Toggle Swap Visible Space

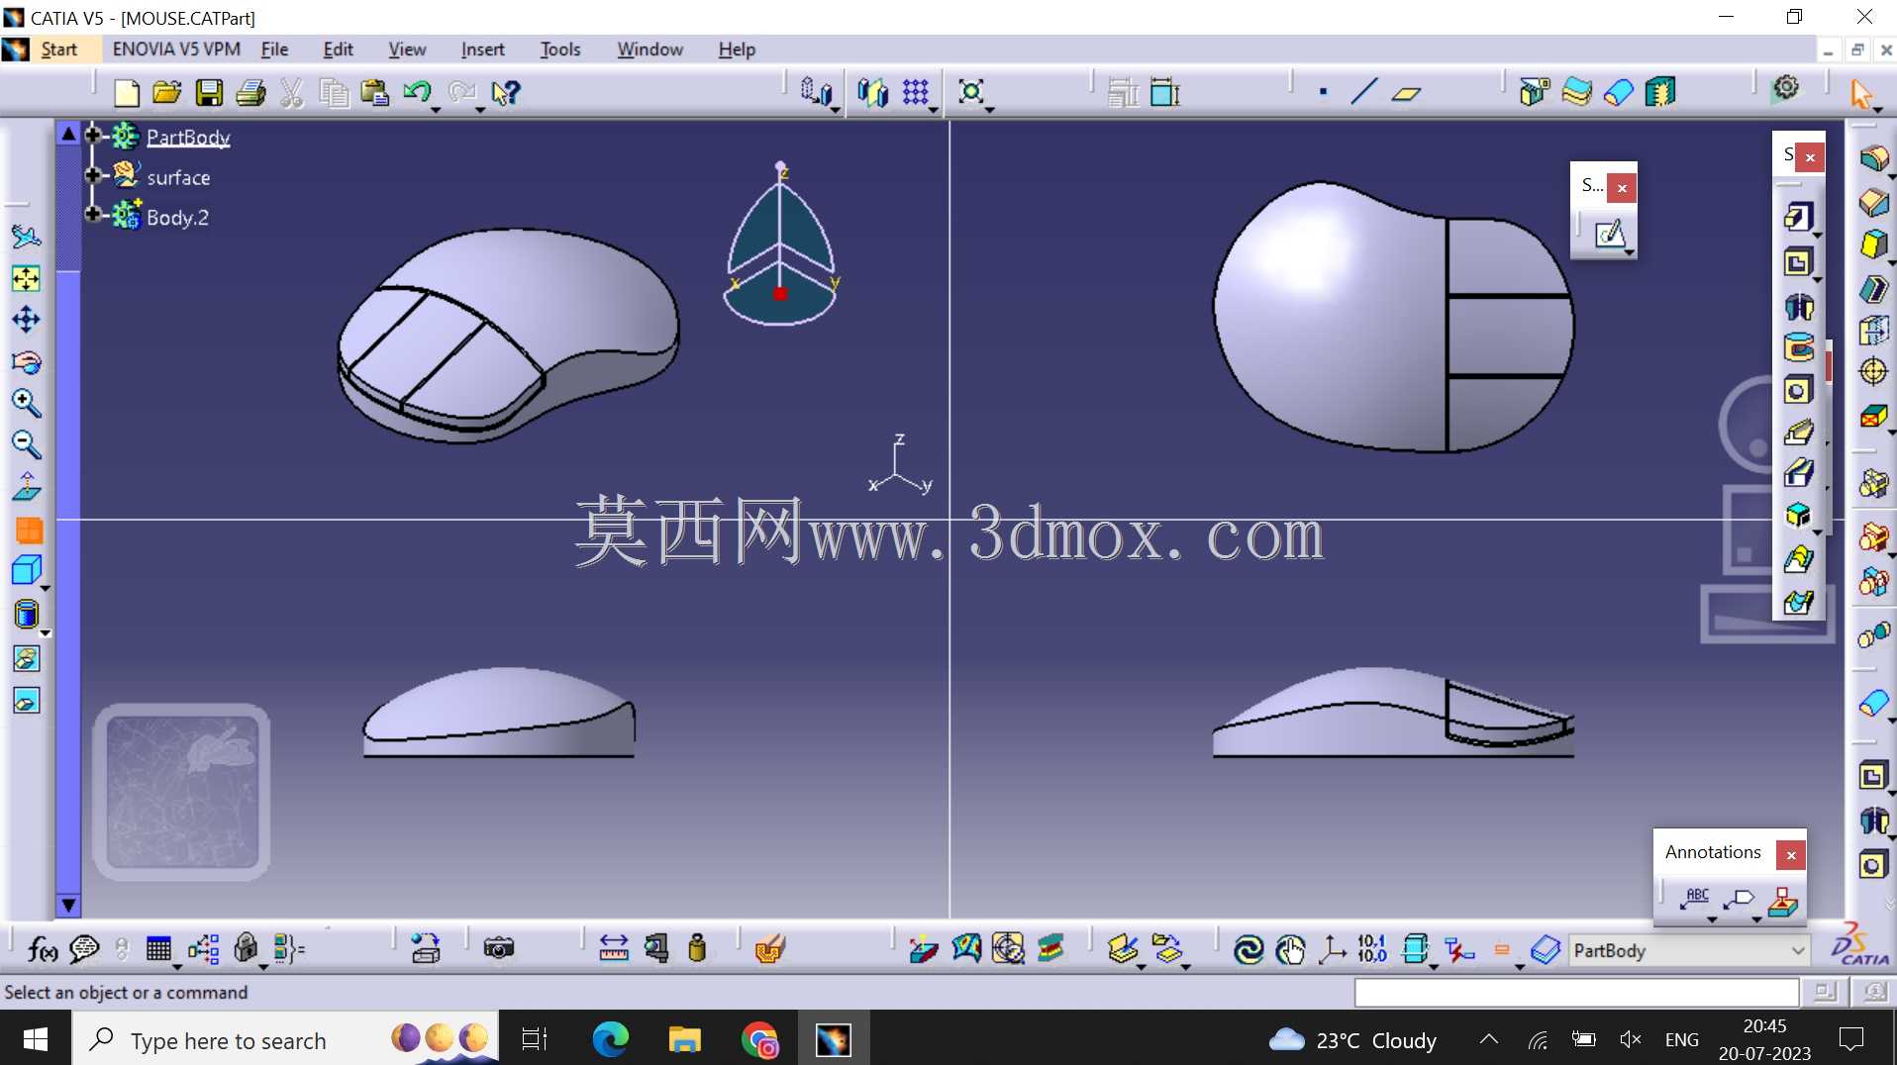[x=26, y=701]
